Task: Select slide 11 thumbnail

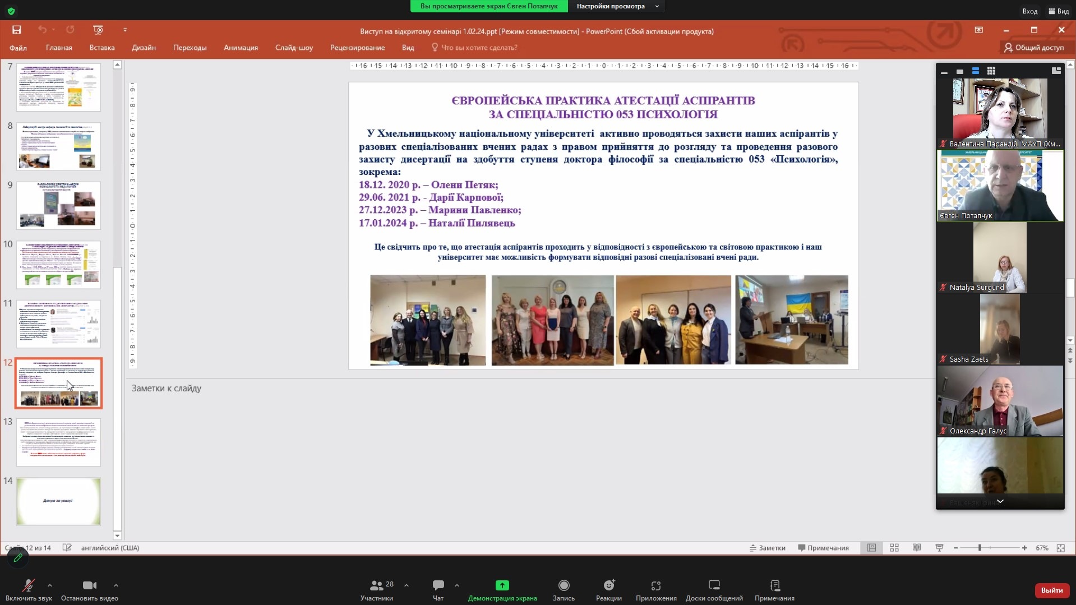Action: (x=58, y=324)
